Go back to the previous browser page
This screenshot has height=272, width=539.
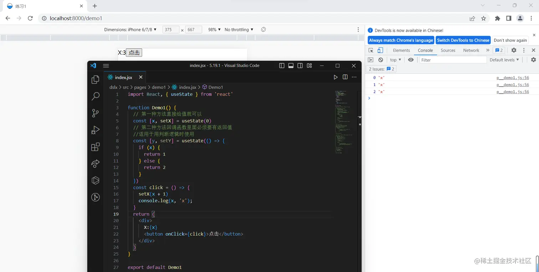(x=8, y=18)
